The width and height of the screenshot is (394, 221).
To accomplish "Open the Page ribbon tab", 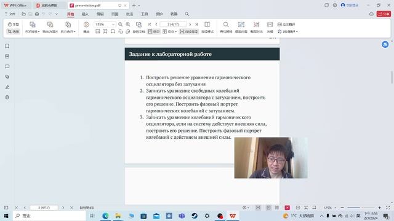I will coord(115,14).
